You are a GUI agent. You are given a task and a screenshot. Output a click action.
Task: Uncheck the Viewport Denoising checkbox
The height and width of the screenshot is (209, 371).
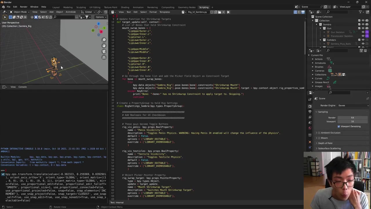click(339, 127)
